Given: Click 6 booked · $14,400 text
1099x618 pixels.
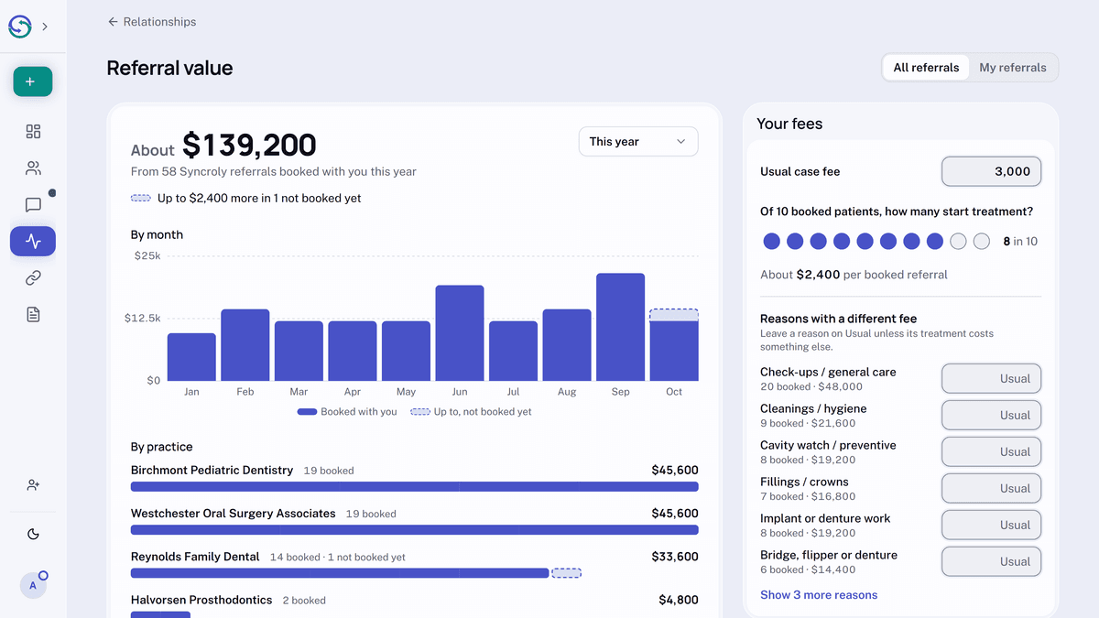Looking at the screenshot, I should click(x=808, y=570).
